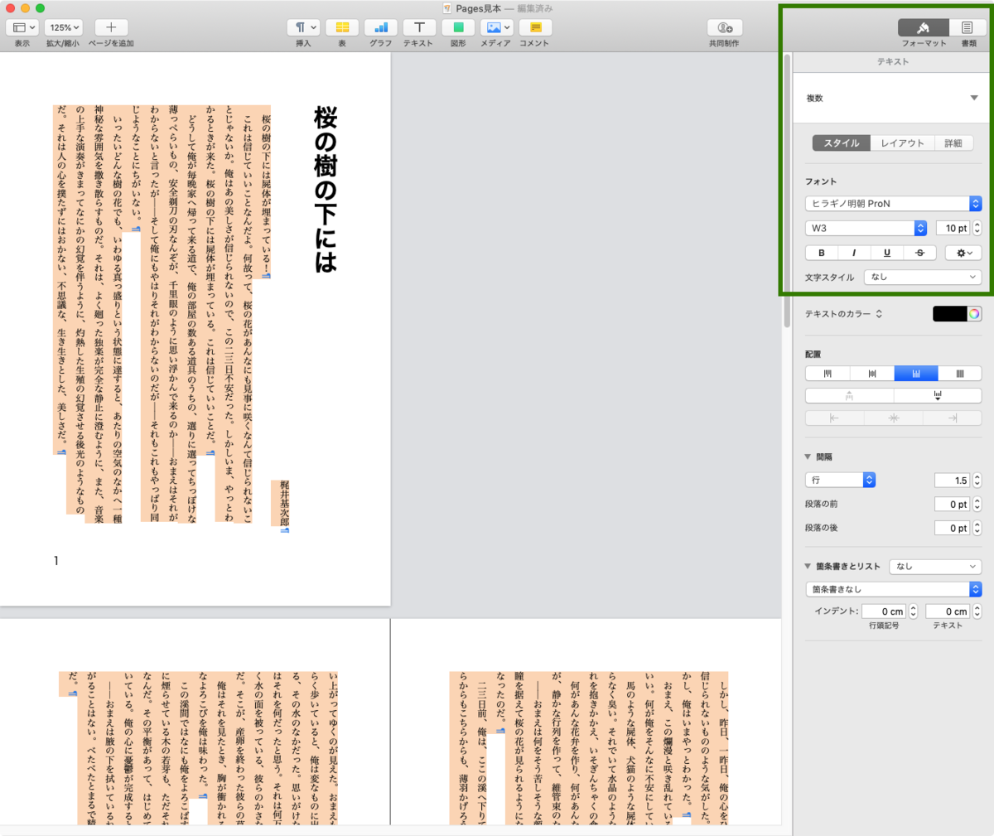This screenshot has width=994, height=836.
Task: Click the 10 pt font size field
Action: 953,228
